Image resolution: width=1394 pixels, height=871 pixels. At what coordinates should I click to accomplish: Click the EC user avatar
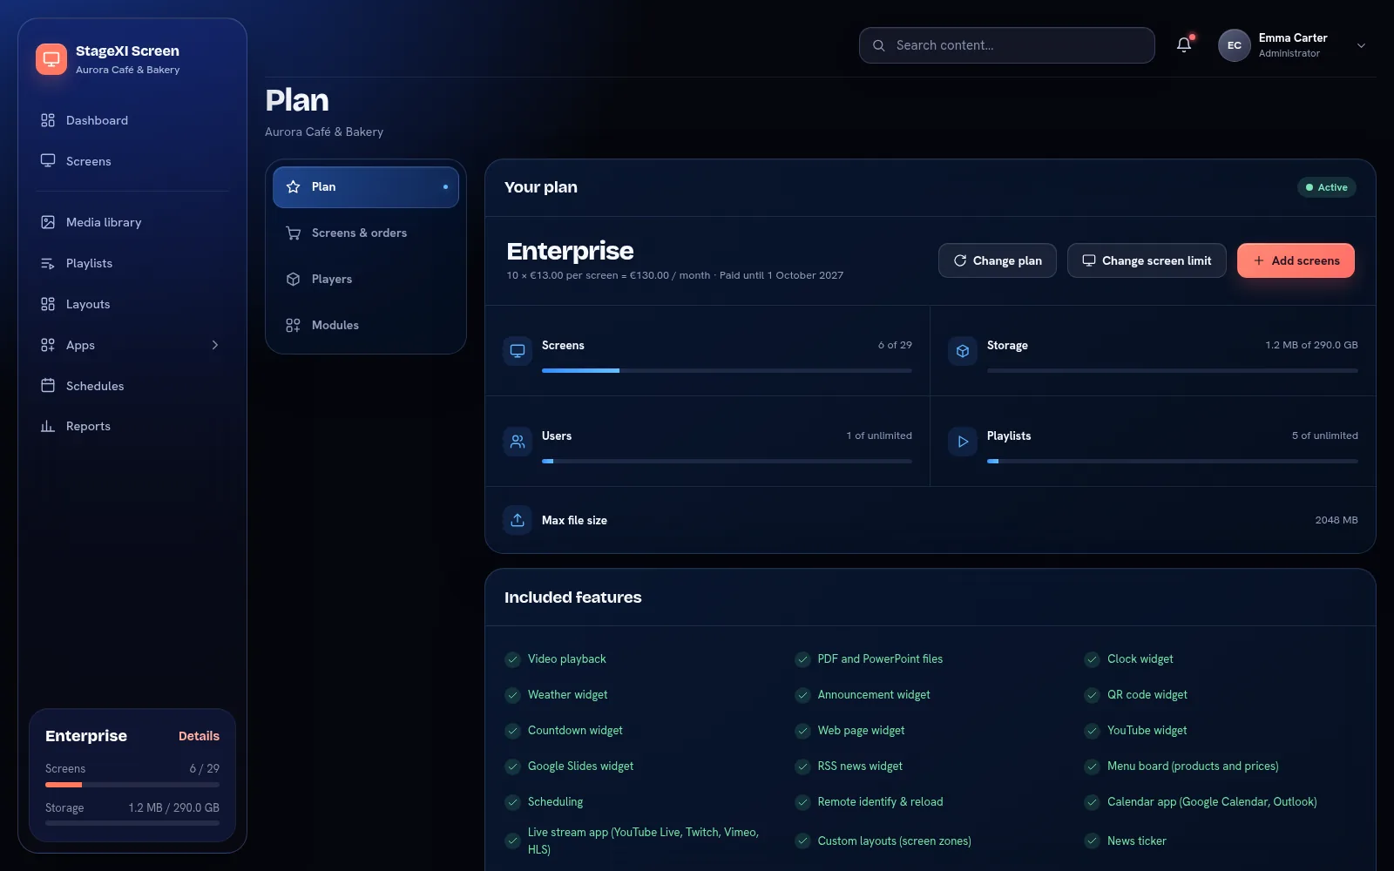coord(1235,45)
